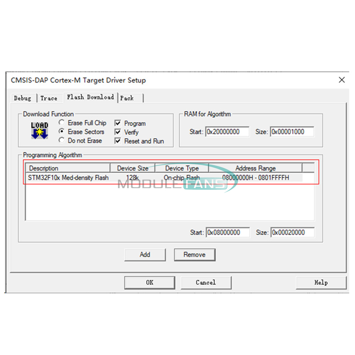Click the Add algorithm button
Screen dimensions: 355x355
(x=145, y=255)
